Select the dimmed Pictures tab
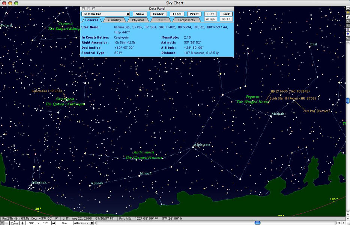Screen dimensions: 350x225 click(x=161, y=20)
